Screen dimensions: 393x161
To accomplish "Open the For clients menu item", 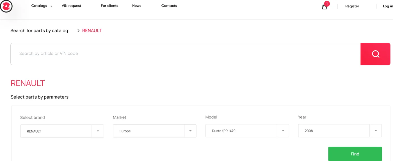I will pos(109,6).
